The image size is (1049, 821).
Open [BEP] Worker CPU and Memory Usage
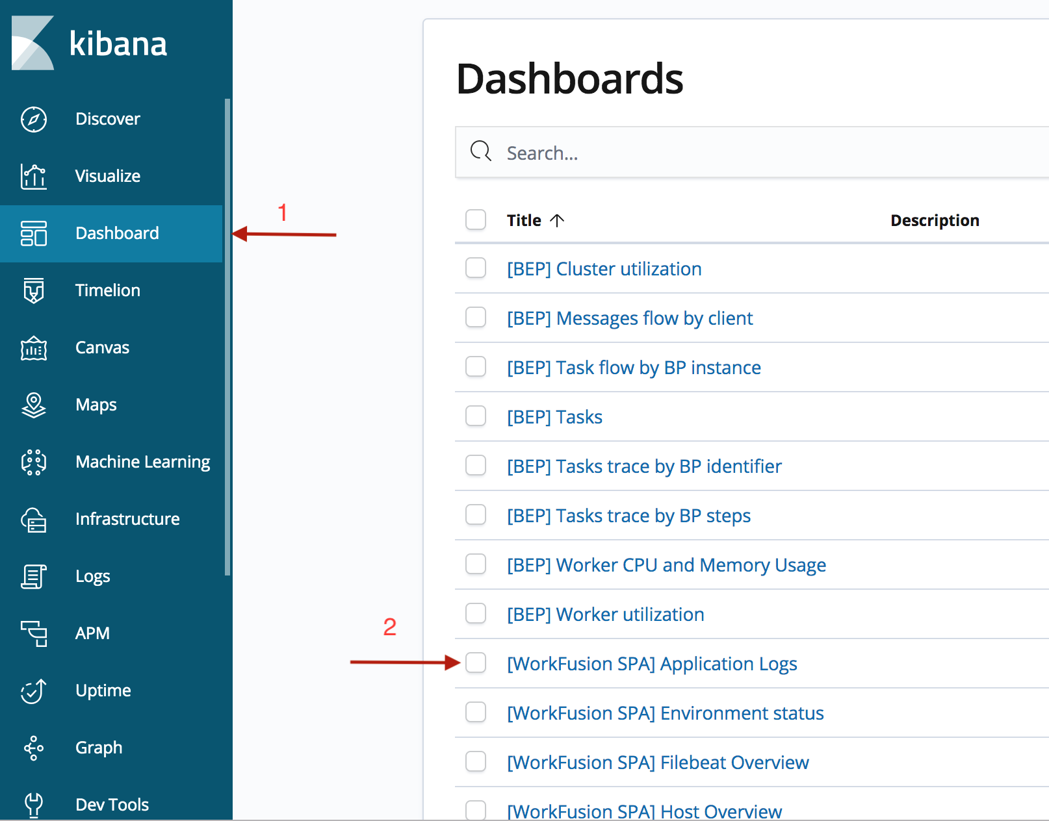point(666,565)
